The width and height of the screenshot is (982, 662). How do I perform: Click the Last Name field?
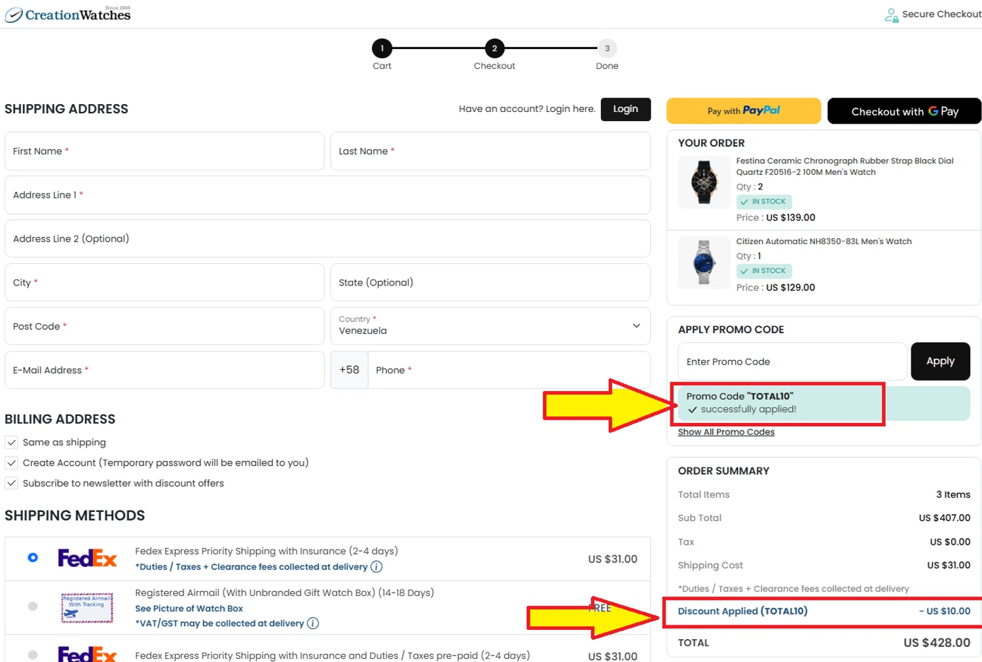pos(490,151)
